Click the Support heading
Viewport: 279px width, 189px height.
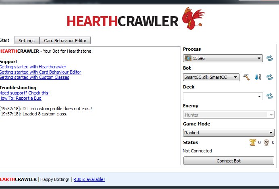9,62
